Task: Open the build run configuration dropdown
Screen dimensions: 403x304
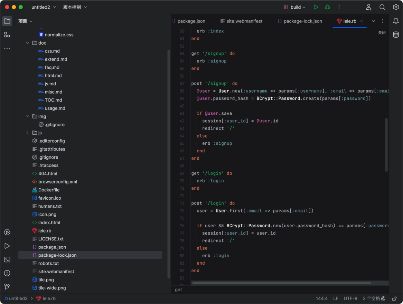Action: click(294, 7)
